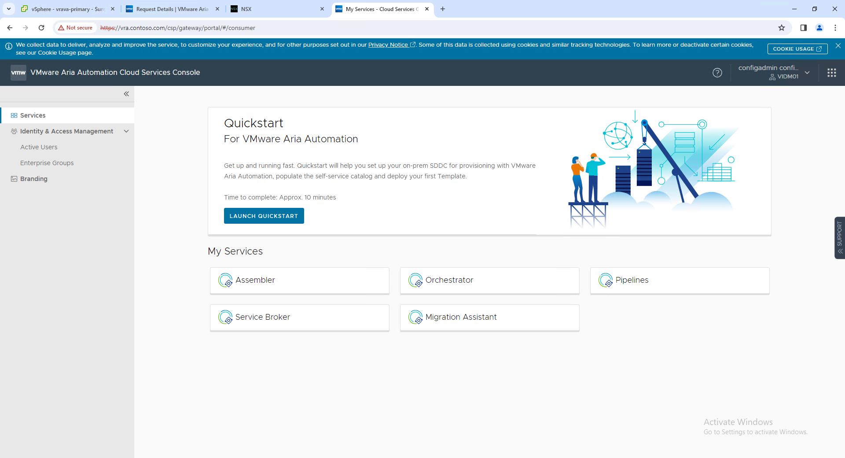Open the Orchestrator service tile
This screenshot has width=845, height=458.
coord(490,281)
